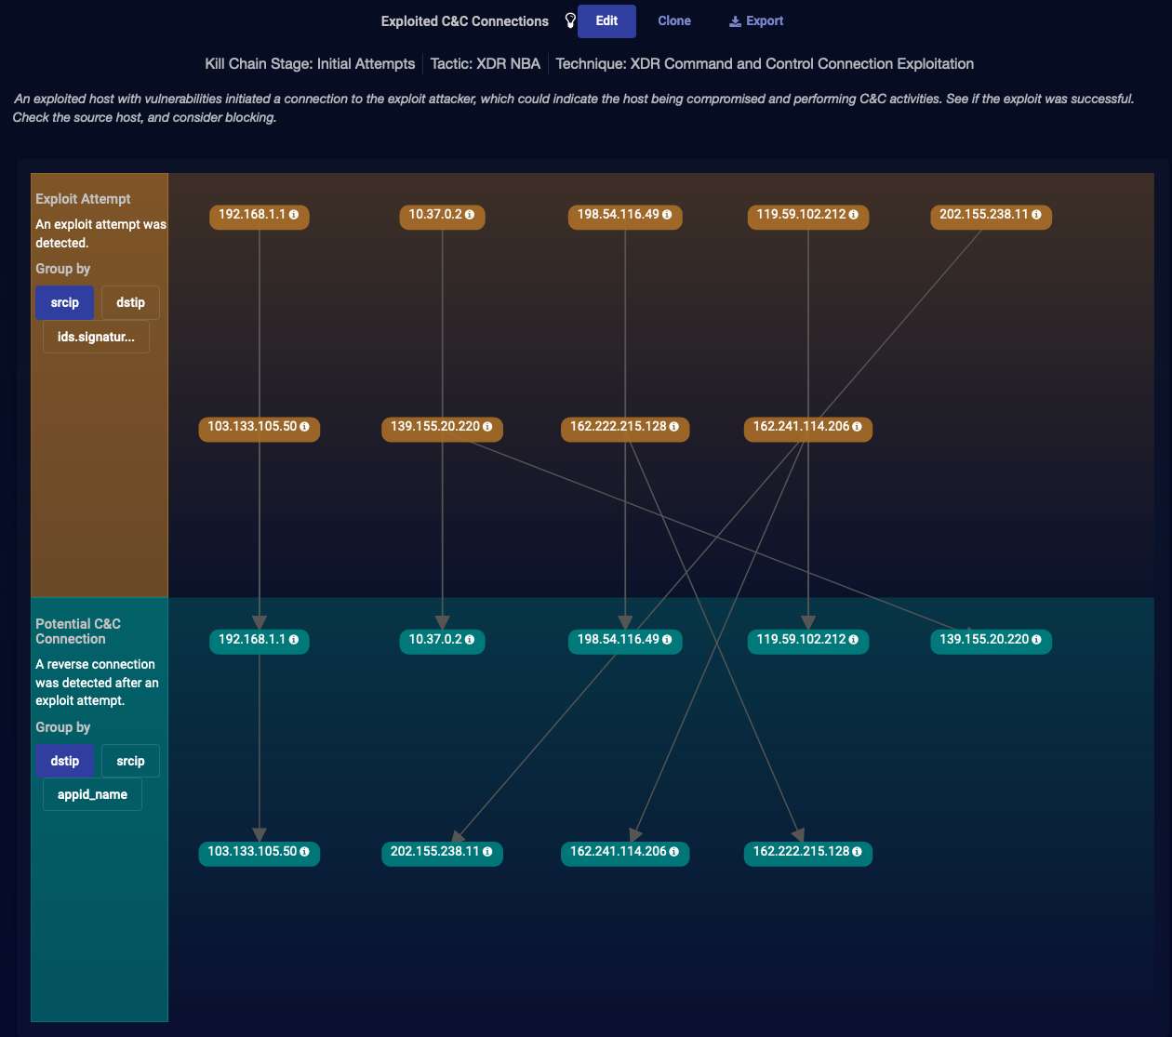Group Exploit Attempt by srcip
This screenshot has height=1037, width=1172.
pos(65,303)
